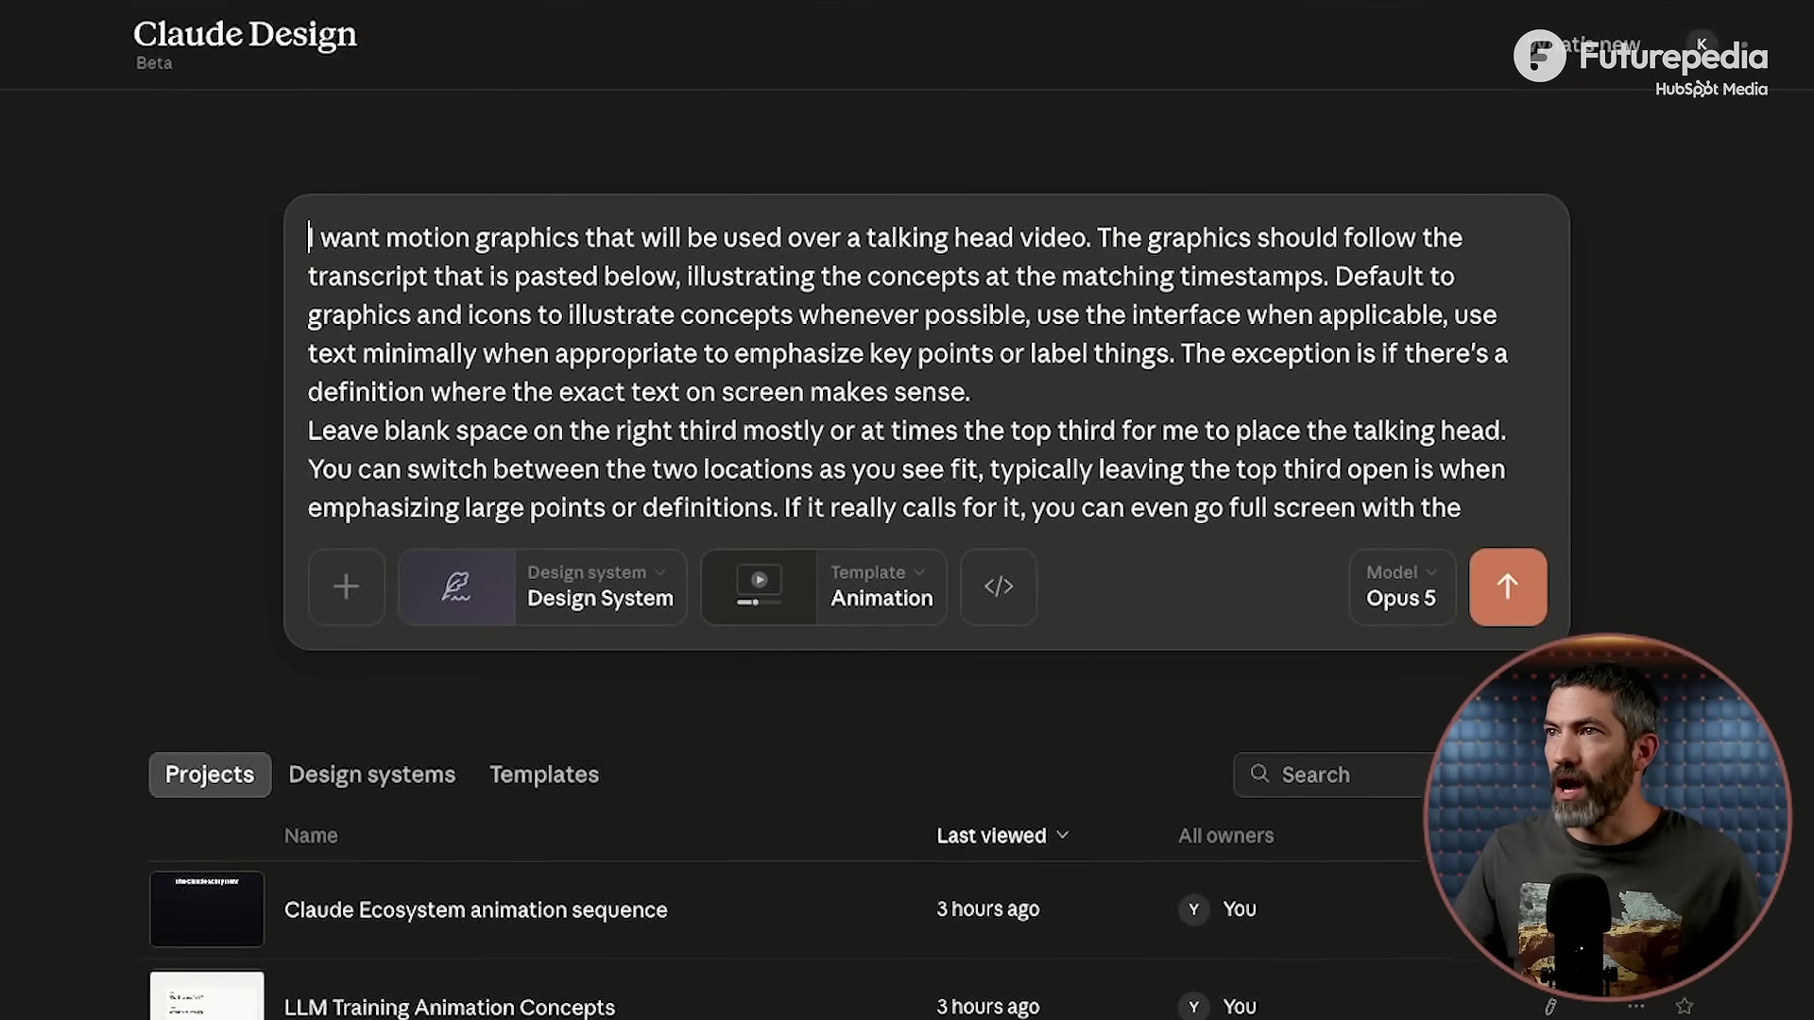Open Claude Ecosystem animation sequence thumbnail
The width and height of the screenshot is (1814, 1020).
coord(207,909)
